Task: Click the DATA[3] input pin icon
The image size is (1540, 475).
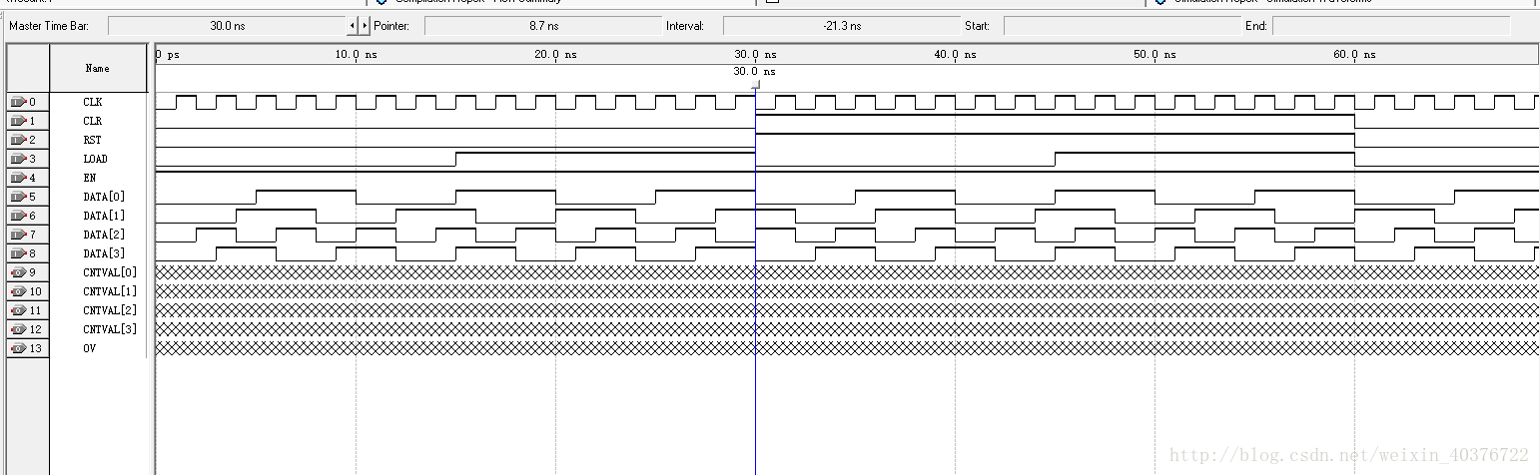Action: tap(18, 253)
